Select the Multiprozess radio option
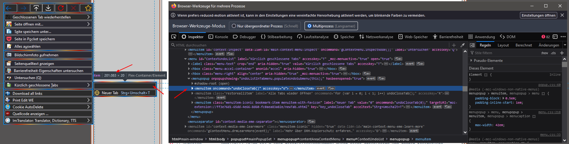 (309, 26)
